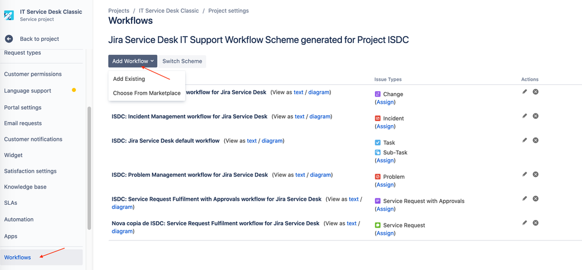This screenshot has width=582, height=270.
Task: Click Assign link under Change issue type
Action: [385, 102]
